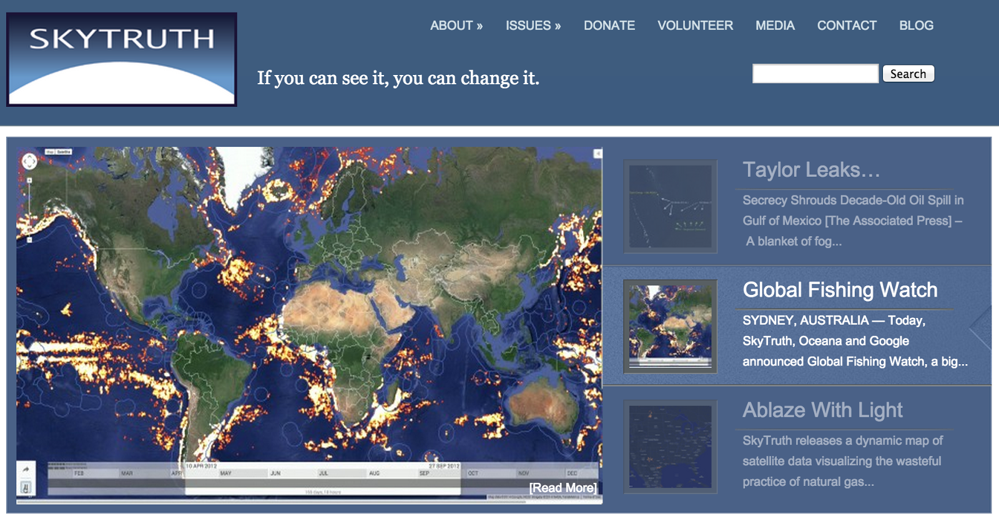Click DEC on the timeline
This screenshot has height=529, width=999.
point(572,473)
